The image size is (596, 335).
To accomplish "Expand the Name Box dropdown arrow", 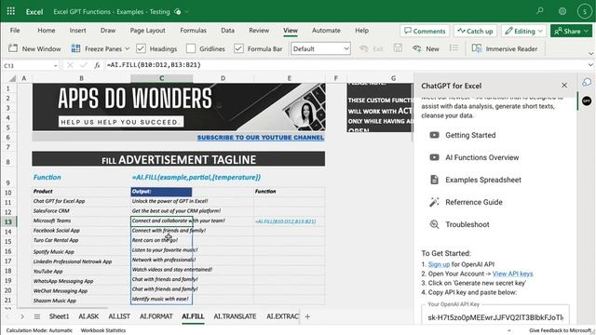I will 56,66.
